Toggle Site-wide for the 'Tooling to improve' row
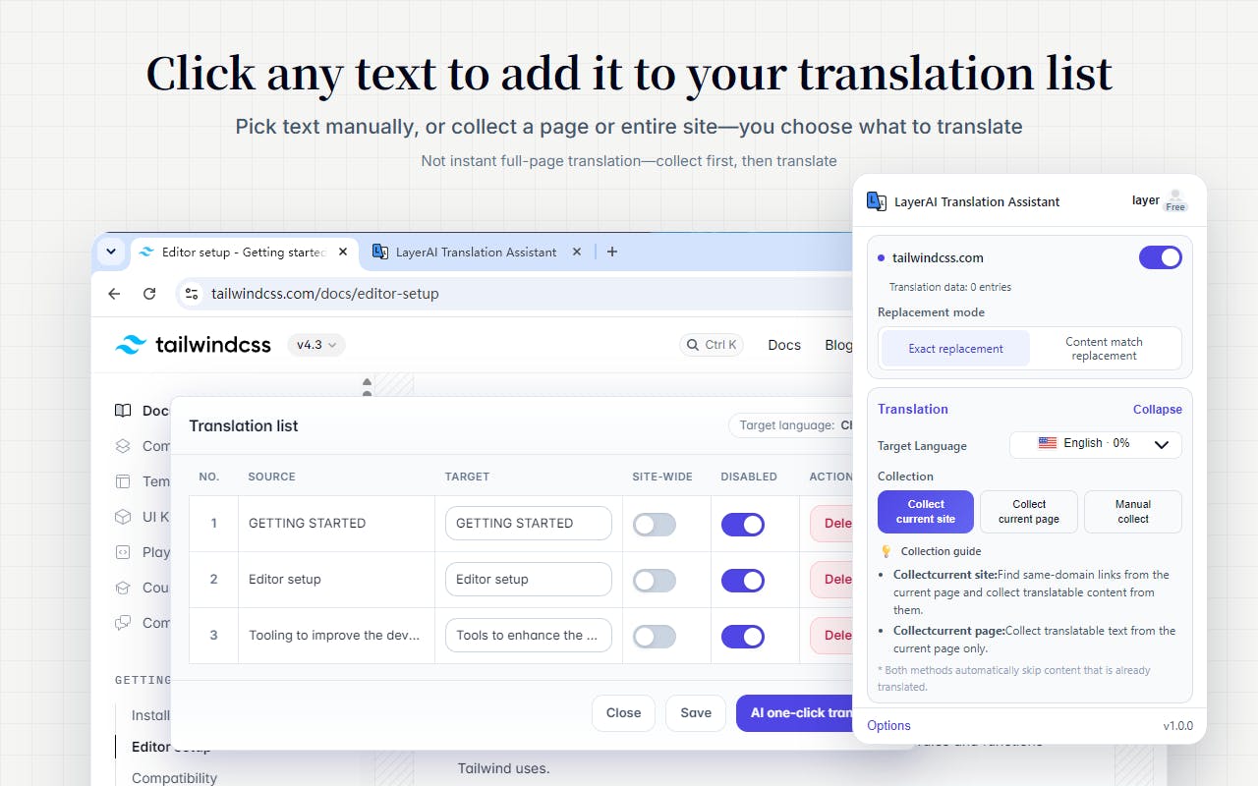Viewport: 1258px width, 786px height. 655,636
